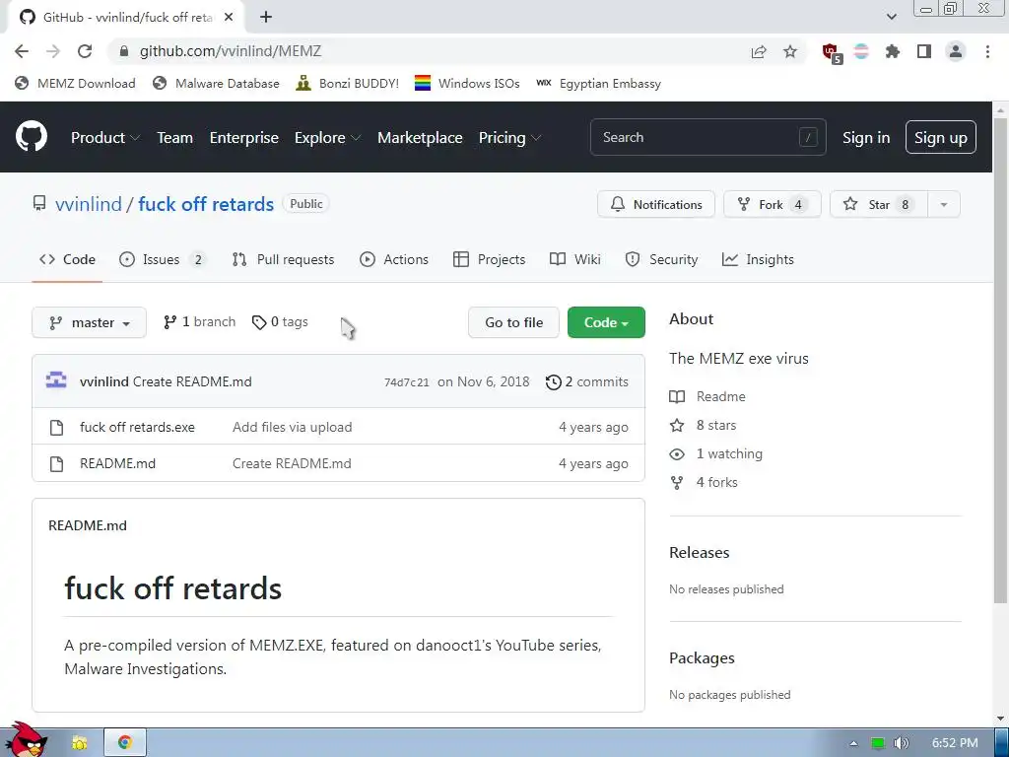Screen dimensions: 1009x757
Task: Click the Sign in link
Action: tap(866, 138)
